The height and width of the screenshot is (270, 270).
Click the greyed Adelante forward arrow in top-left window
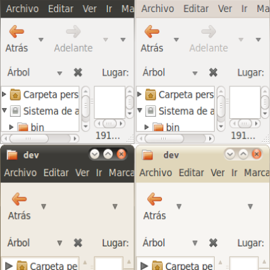tap(74, 32)
